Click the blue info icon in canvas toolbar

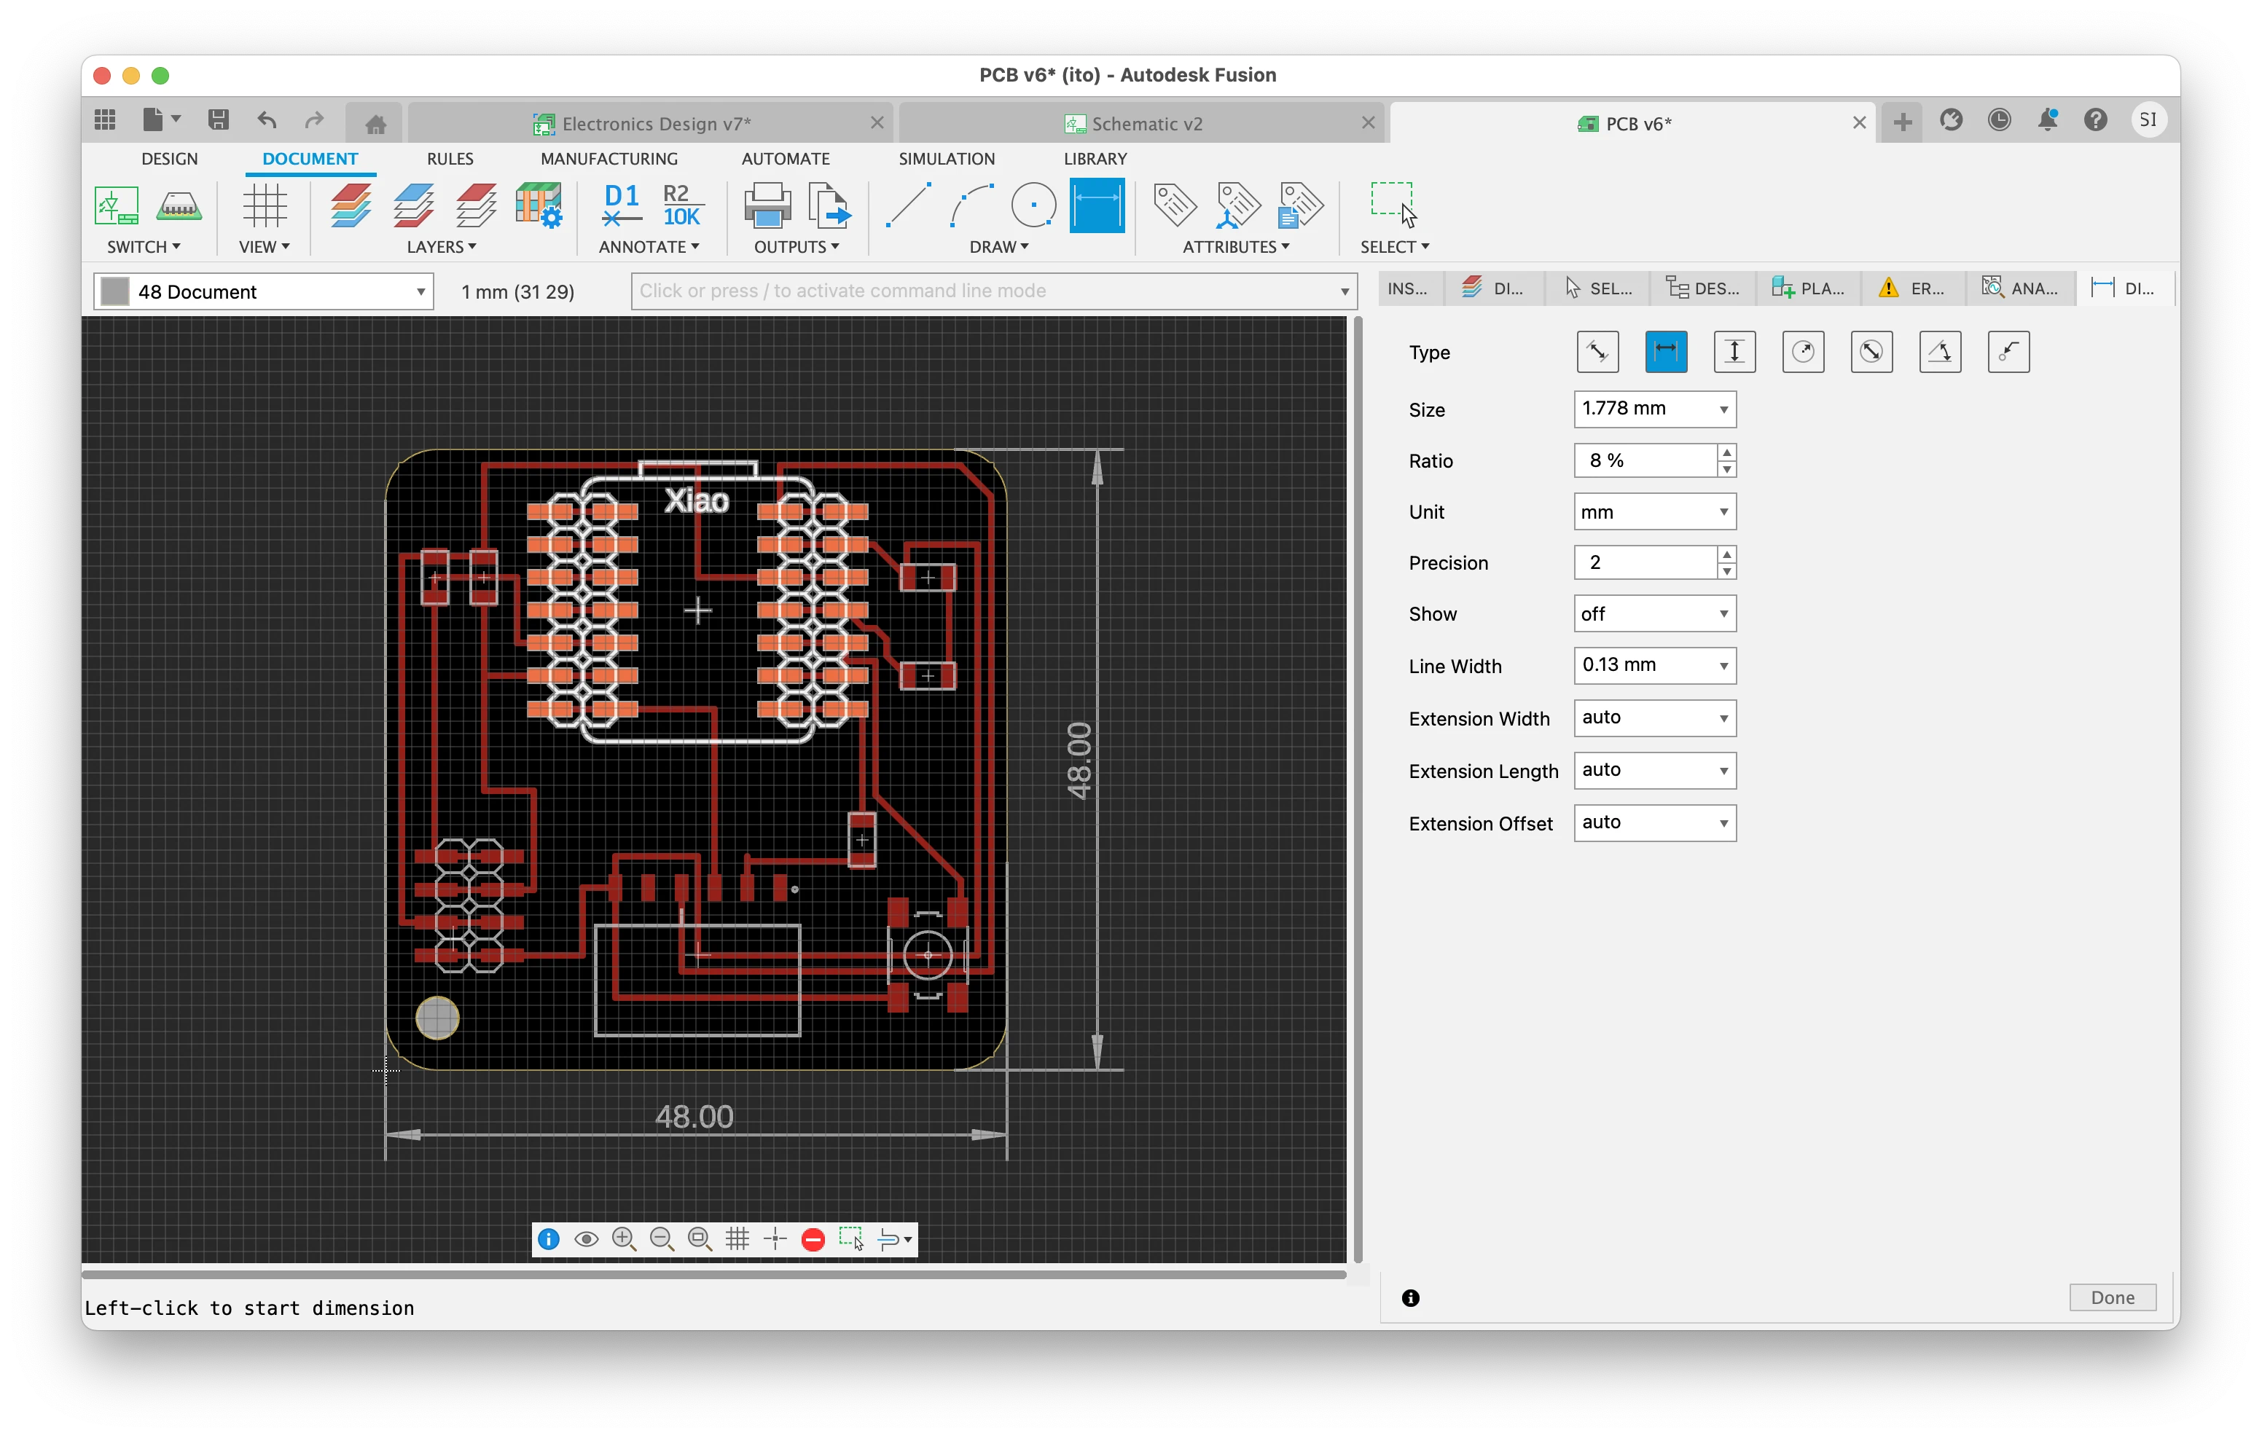(x=549, y=1239)
